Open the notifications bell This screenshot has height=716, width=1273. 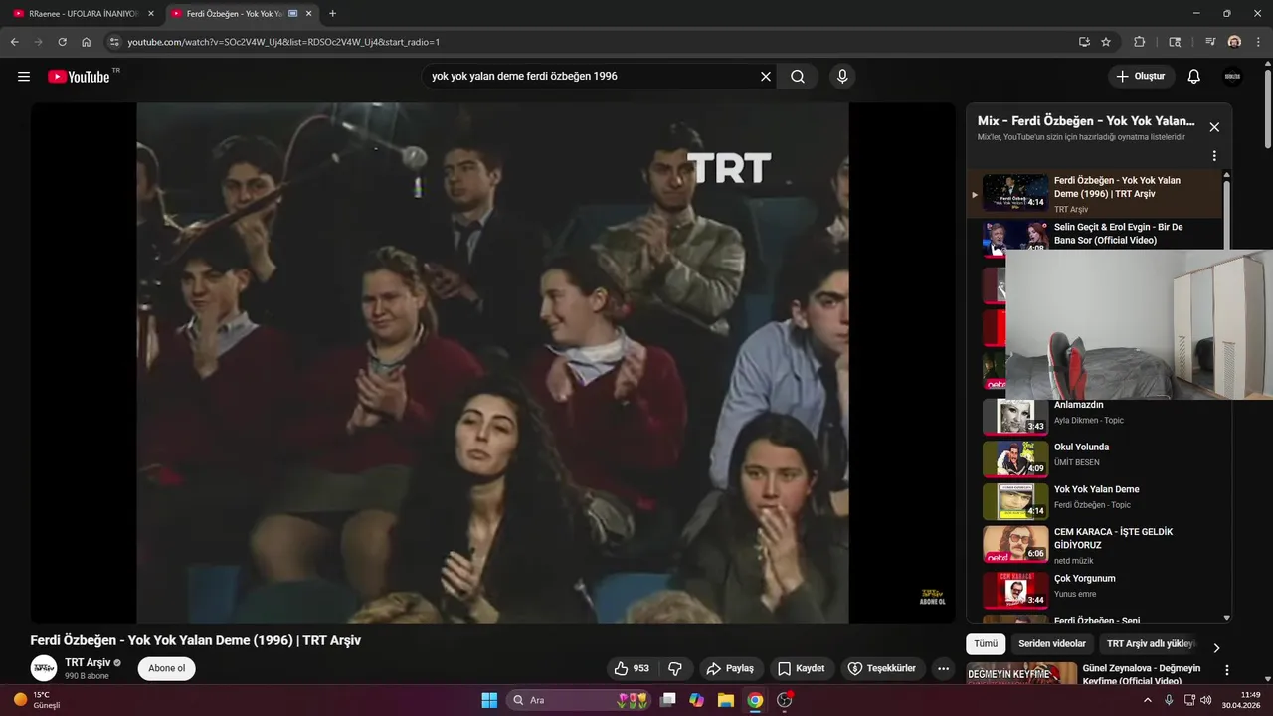[x=1194, y=77]
